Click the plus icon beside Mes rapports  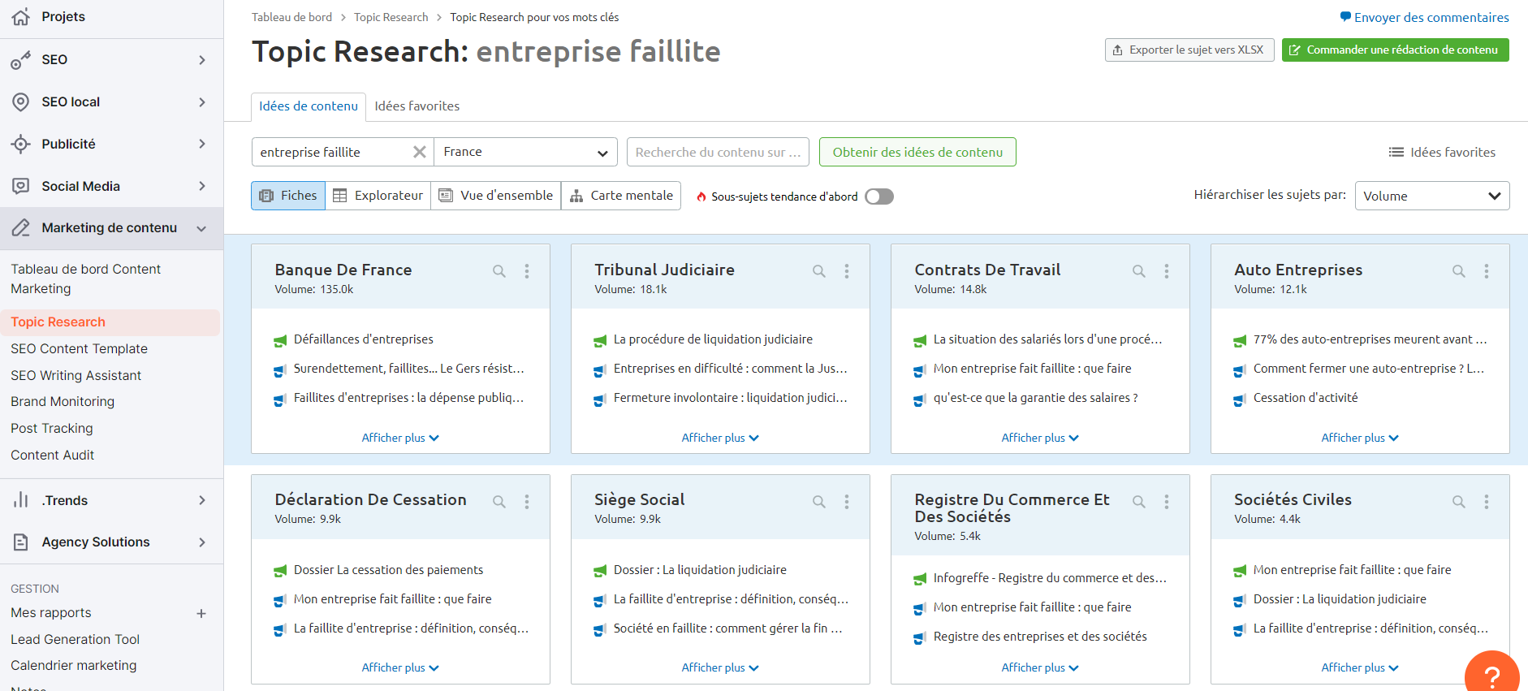click(201, 614)
